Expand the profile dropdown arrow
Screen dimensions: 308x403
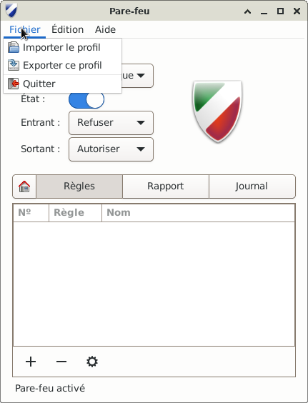click(x=141, y=76)
